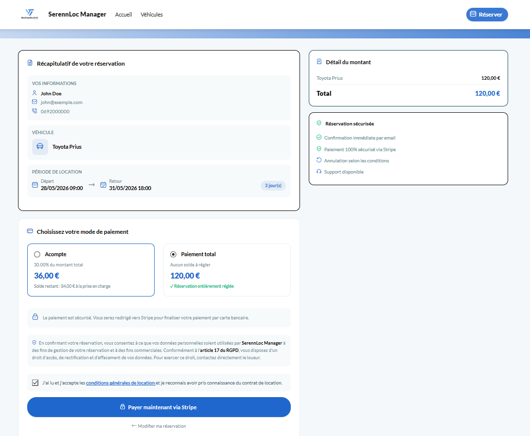Click the SerennLoc Manager brand title
530x436 pixels.
tap(77, 14)
